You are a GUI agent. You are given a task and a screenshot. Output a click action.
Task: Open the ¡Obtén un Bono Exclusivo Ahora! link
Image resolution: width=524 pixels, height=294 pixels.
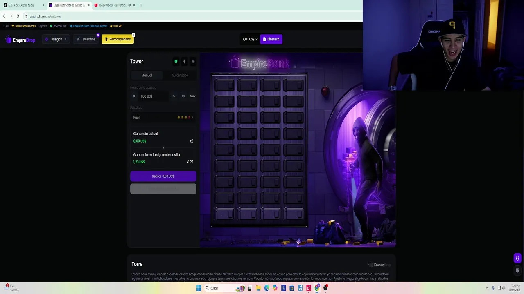pos(88,26)
